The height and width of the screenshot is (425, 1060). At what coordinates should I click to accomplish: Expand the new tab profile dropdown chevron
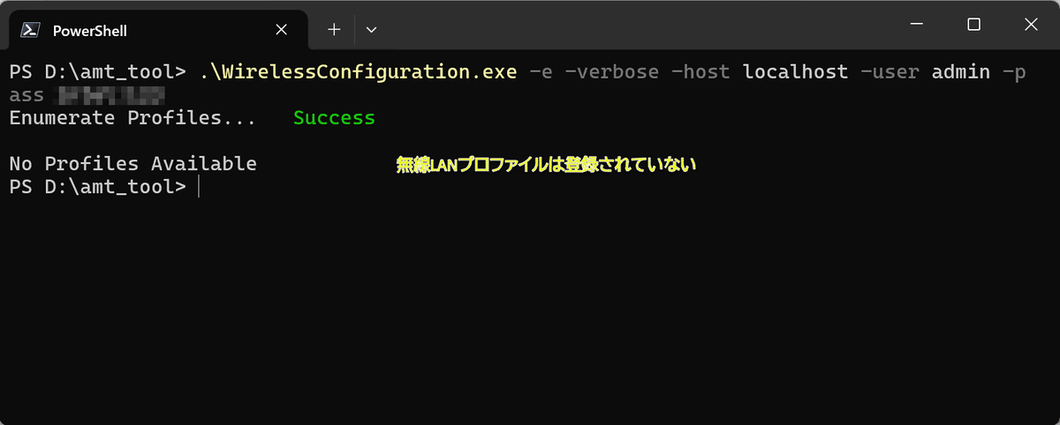[x=372, y=29]
